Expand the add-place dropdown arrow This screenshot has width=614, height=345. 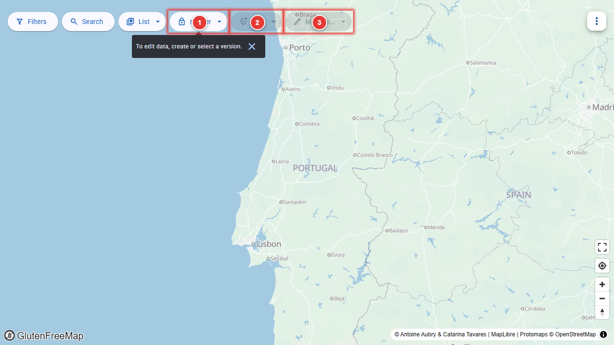click(273, 22)
